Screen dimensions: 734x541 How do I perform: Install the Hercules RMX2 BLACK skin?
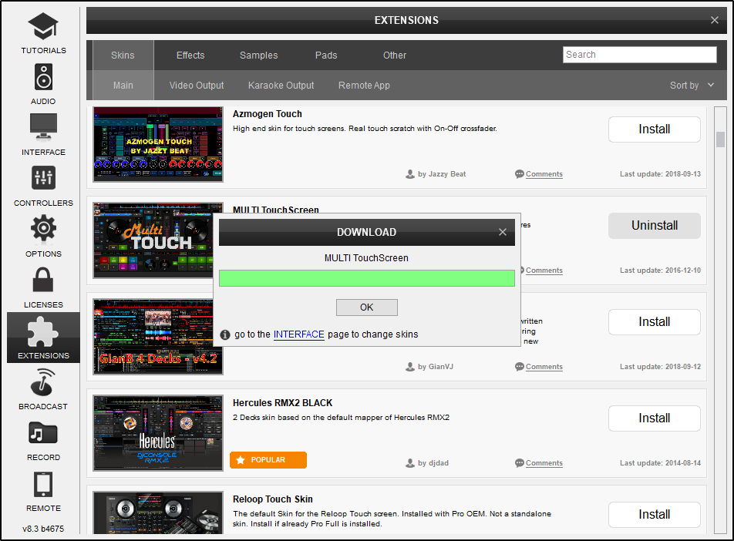pyautogui.click(x=655, y=418)
